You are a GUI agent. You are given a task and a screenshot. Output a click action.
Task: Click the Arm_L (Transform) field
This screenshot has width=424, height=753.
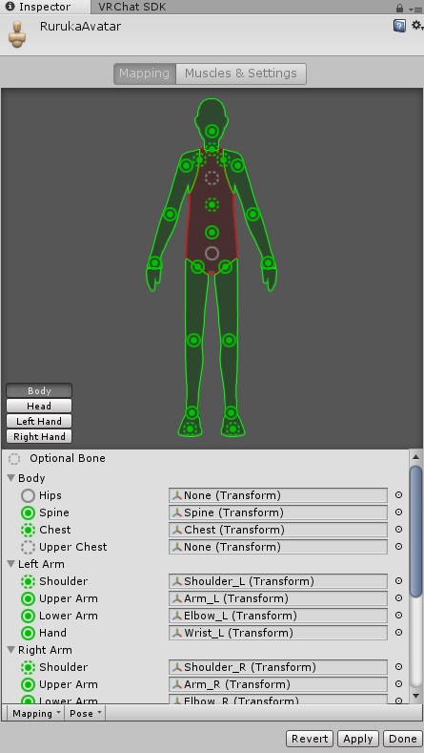(278, 598)
